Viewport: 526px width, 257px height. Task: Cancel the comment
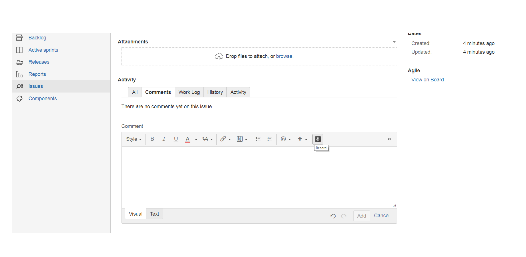pos(382,216)
